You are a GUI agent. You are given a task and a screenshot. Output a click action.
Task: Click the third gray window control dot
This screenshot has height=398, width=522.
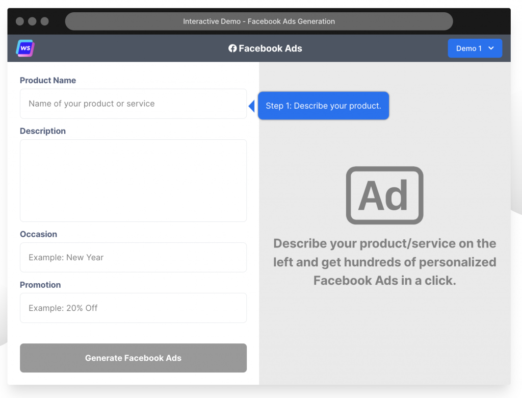[45, 21]
